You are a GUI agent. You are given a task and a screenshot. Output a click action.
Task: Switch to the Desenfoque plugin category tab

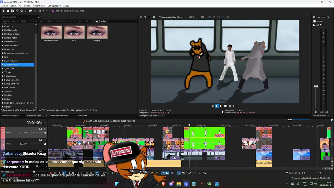pyautogui.click(x=61, y=21)
